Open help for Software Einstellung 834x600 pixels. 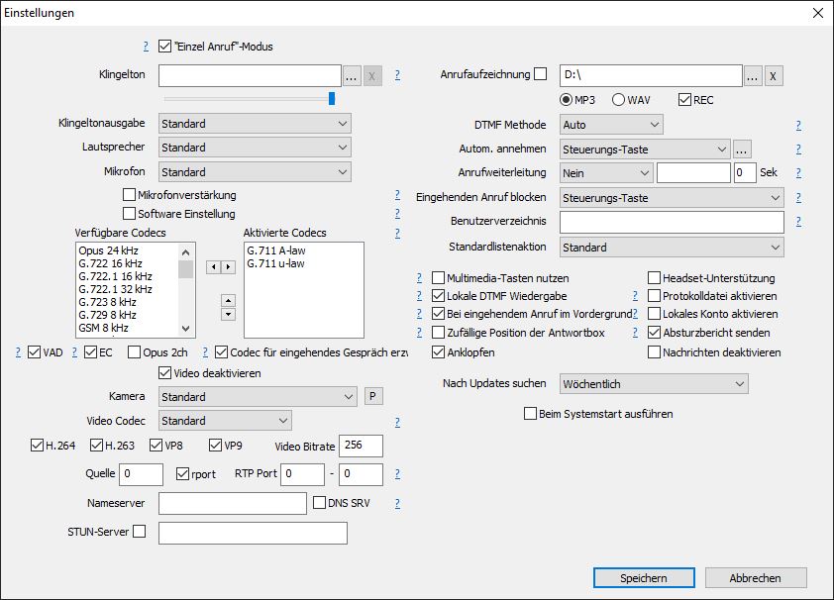click(397, 213)
